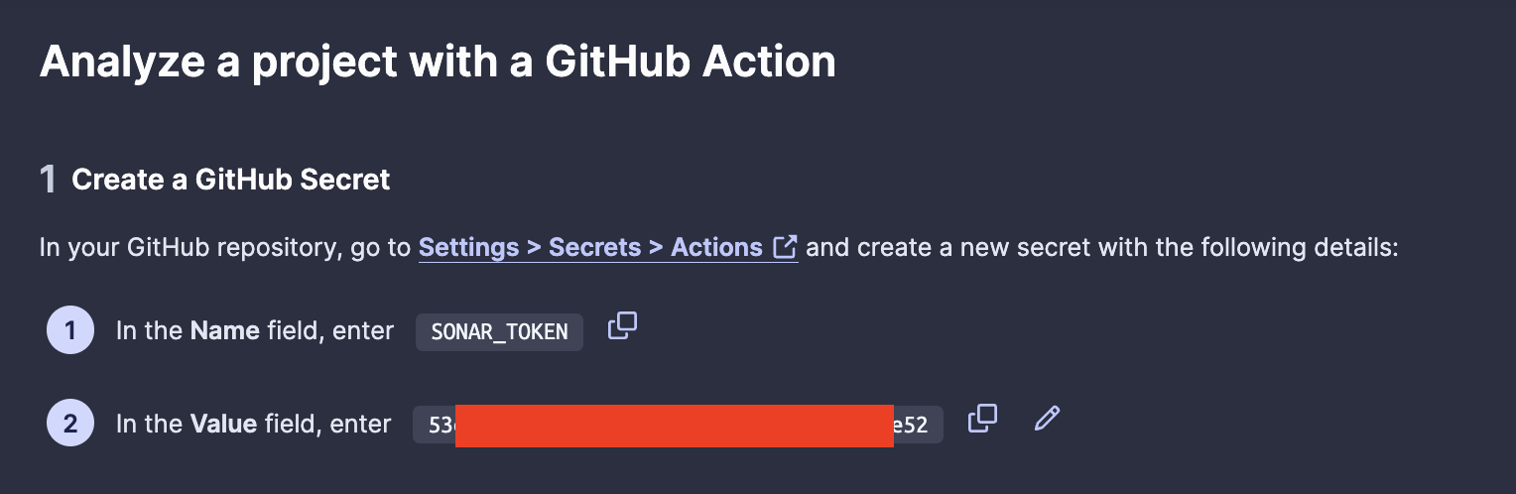Open the Settings > Secrets > Actions link
1516x494 pixels.
pos(590,247)
